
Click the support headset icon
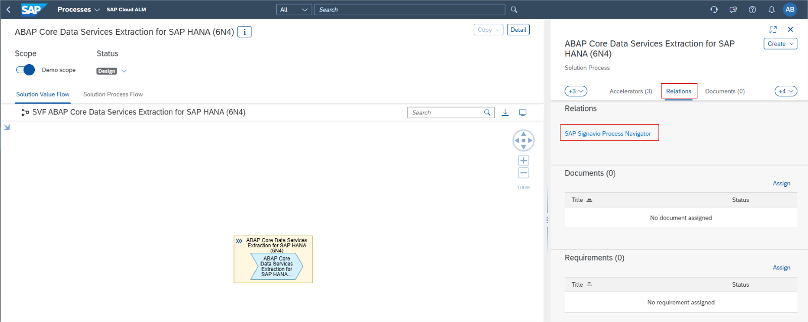(714, 10)
